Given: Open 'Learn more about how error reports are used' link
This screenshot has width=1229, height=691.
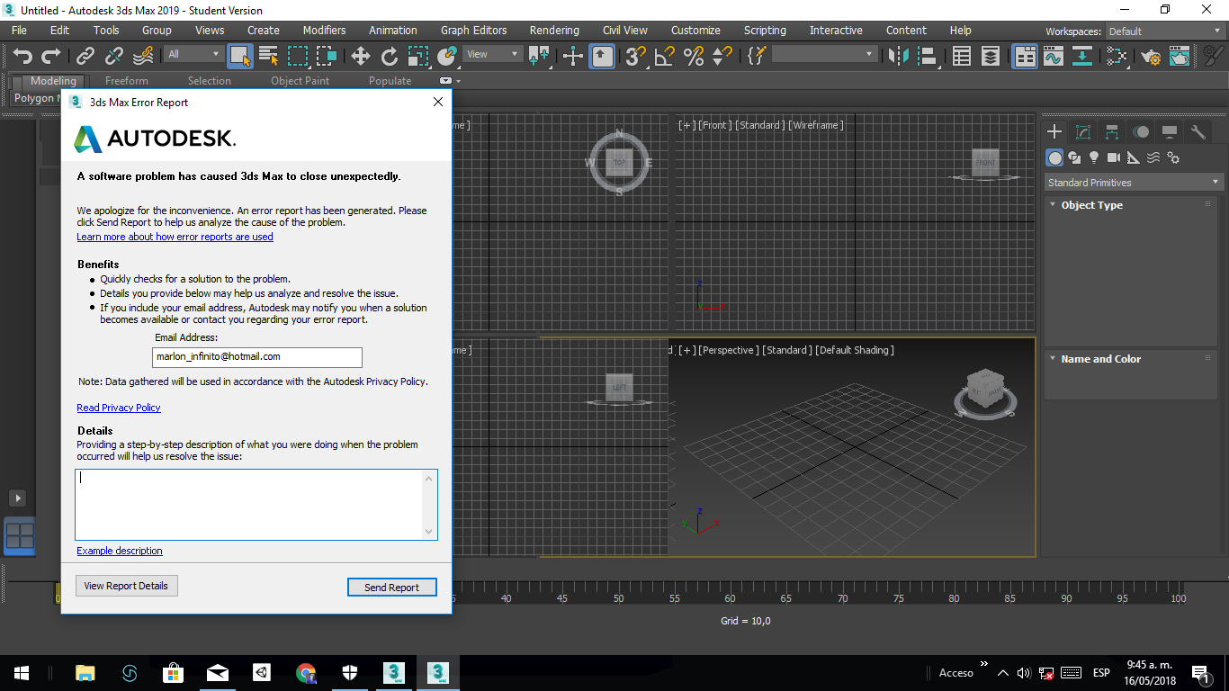Looking at the screenshot, I should point(175,237).
